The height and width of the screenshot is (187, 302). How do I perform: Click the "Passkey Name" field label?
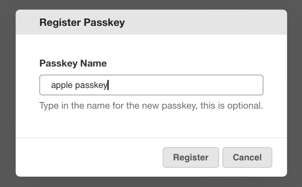coord(73,64)
